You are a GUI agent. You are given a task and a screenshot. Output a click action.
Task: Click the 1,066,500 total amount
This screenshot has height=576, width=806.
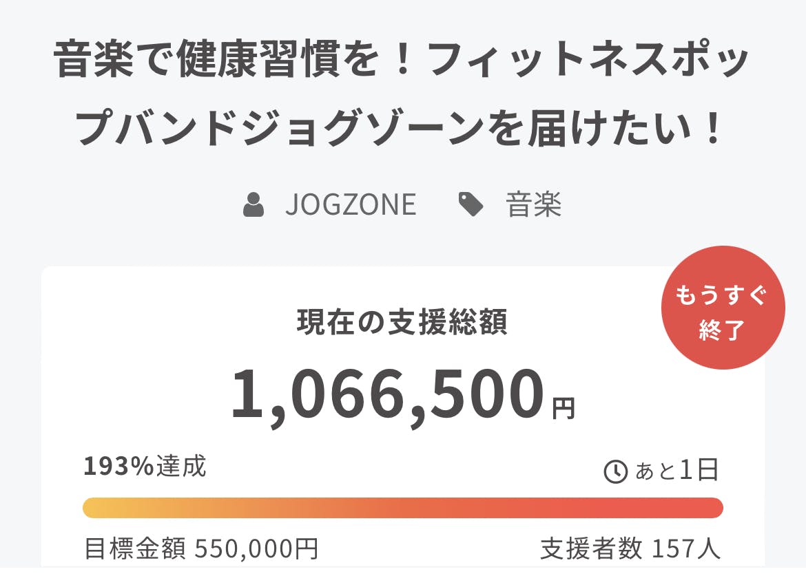(x=386, y=396)
